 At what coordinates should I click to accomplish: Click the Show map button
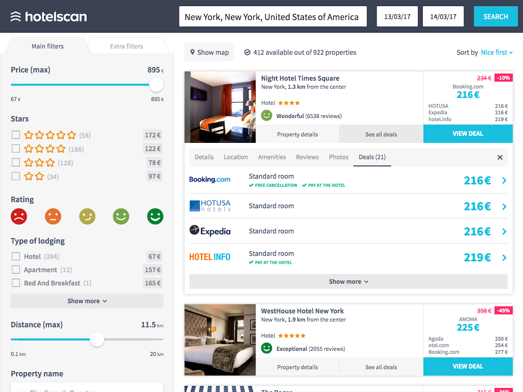[209, 52]
